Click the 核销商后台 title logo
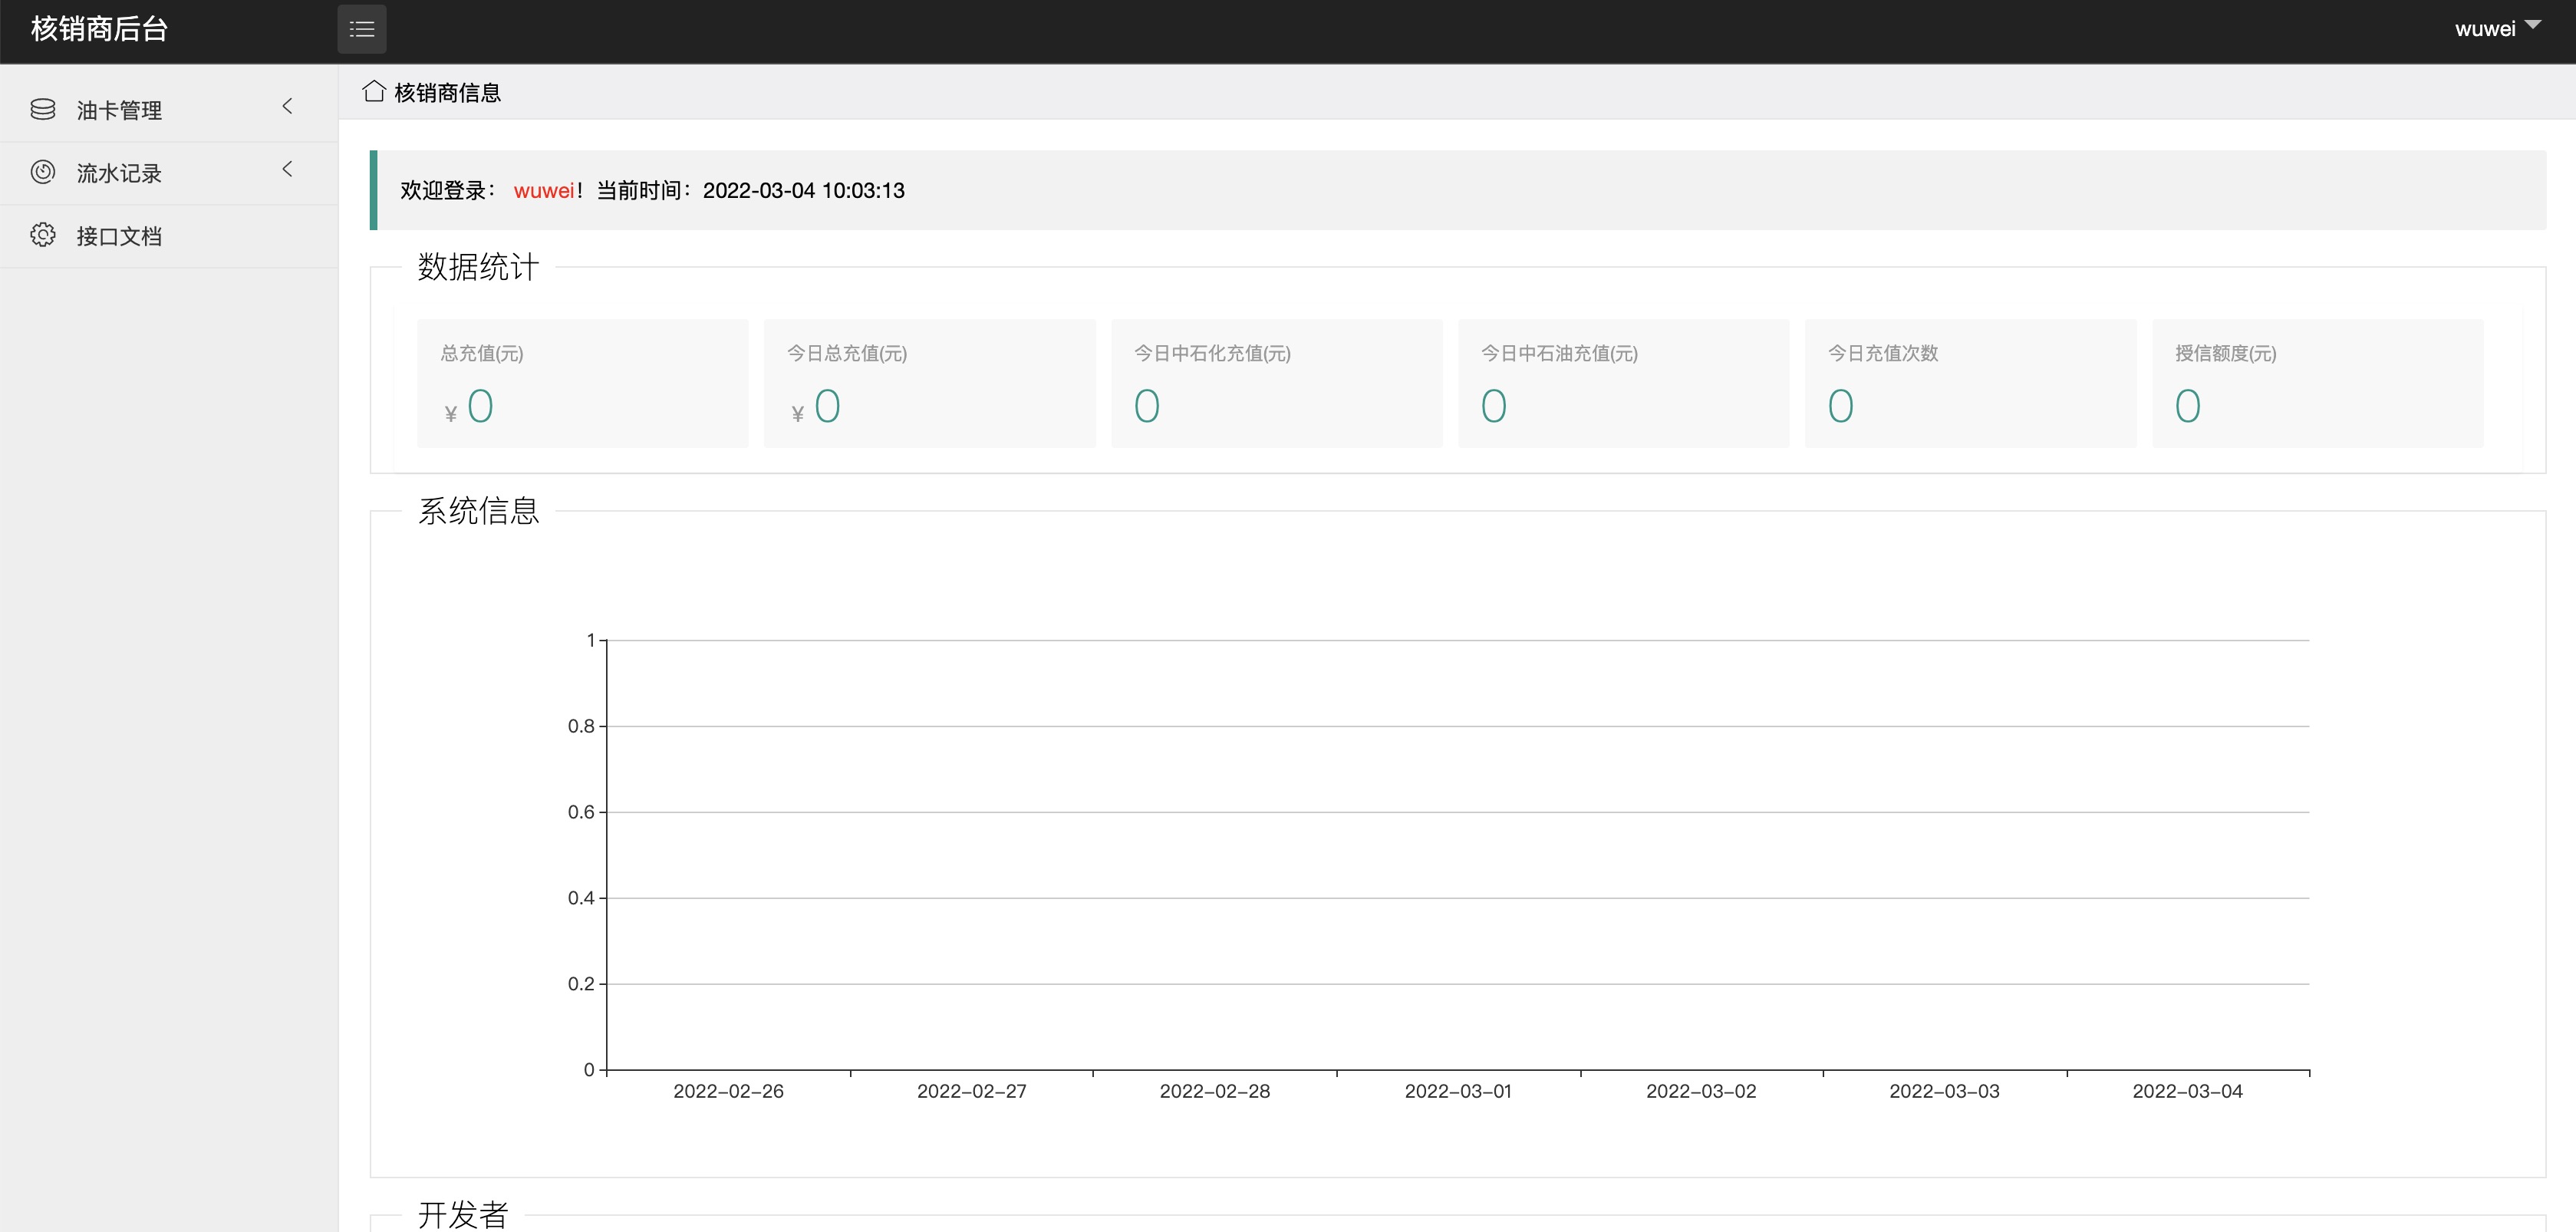Screen dimensions: 2576x1232 tap(99, 29)
